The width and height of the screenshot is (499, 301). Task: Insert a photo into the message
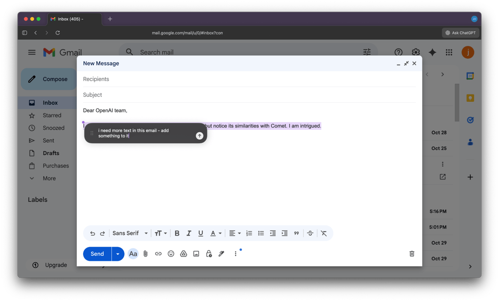[x=196, y=254]
